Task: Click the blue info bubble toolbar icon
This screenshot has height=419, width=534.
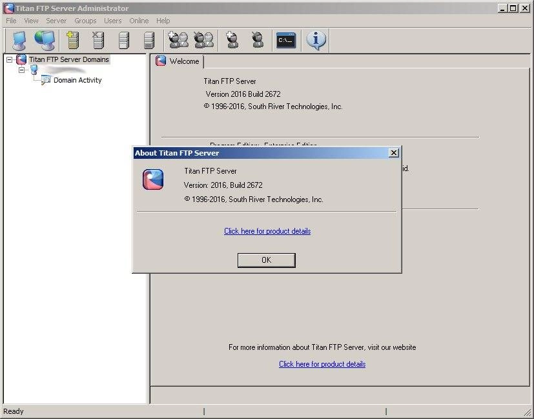Action: pos(316,40)
